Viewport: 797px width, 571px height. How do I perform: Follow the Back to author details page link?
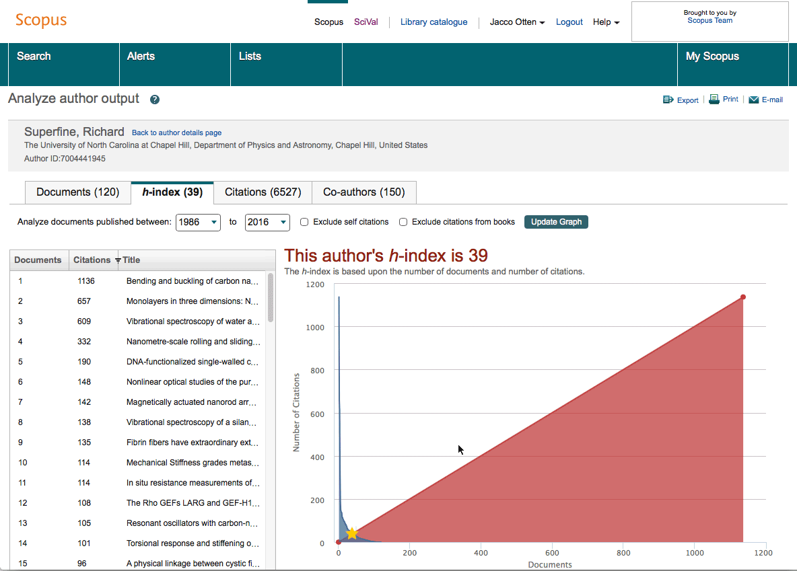(176, 132)
